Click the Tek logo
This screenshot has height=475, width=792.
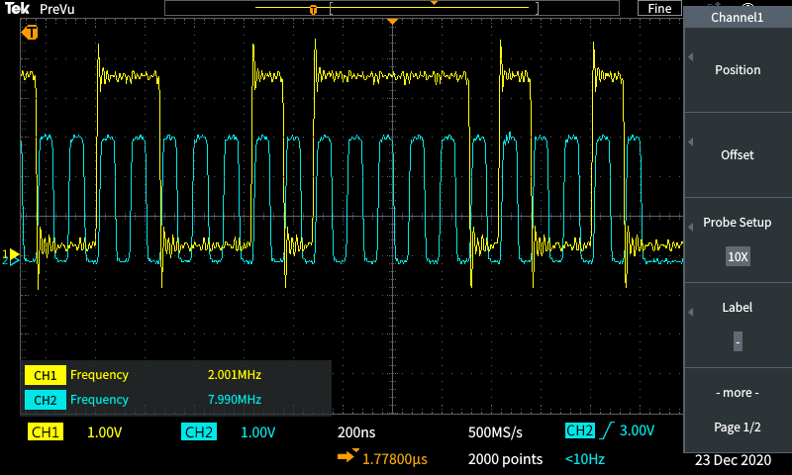(x=18, y=8)
